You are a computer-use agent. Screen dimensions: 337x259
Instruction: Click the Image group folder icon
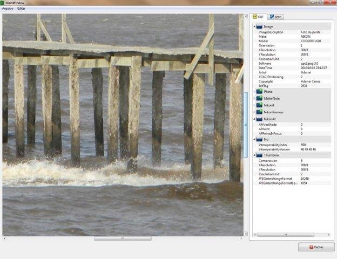pyautogui.click(x=259, y=26)
